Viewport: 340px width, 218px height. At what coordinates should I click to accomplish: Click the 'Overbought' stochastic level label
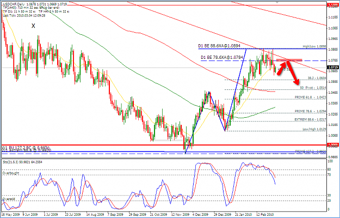11,173
